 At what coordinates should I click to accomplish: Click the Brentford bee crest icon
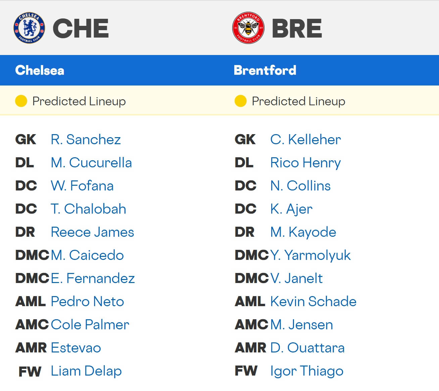pos(248,27)
